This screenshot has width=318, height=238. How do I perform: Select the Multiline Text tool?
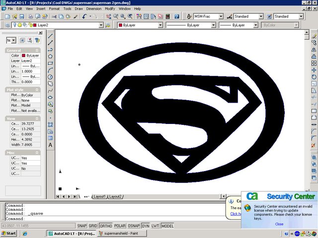pos(50,145)
